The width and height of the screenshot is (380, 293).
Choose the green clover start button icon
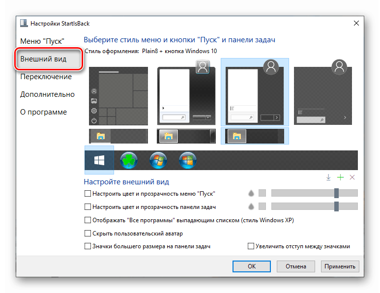[129, 160]
